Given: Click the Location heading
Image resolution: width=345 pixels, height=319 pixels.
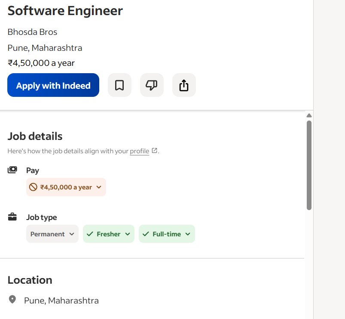Looking at the screenshot, I should pyautogui.click(x=30, y=280).
